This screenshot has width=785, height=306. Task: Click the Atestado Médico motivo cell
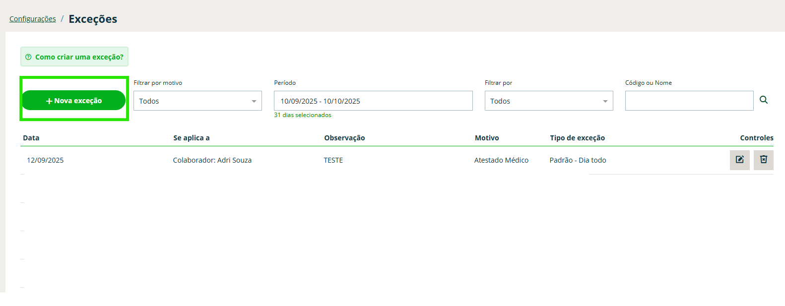tap(501, 160)
